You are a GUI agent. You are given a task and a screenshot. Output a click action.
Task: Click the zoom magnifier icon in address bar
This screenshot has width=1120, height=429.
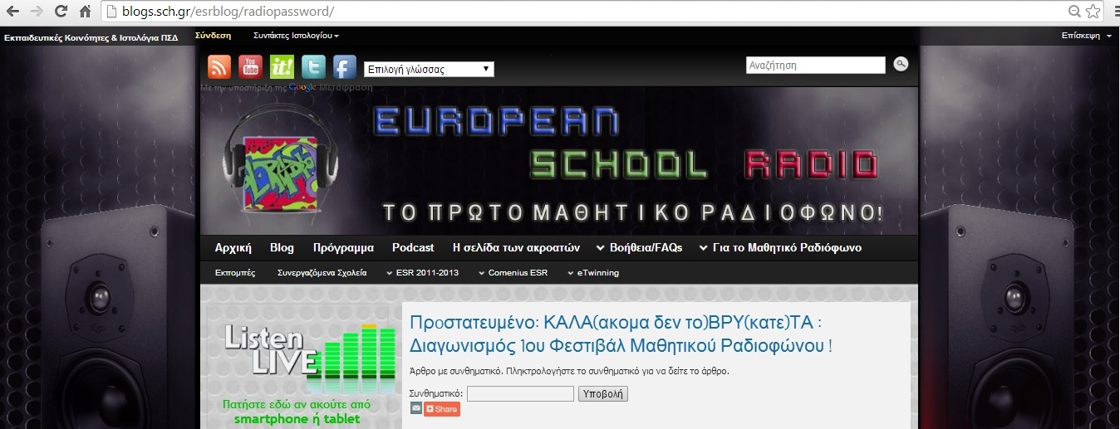1074,12
